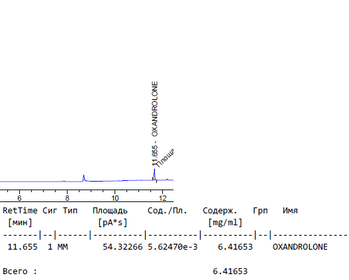Click the 6 tick on the time axis
The width and height of the screenshot is (349, 280).
click(x=19, y=198)
